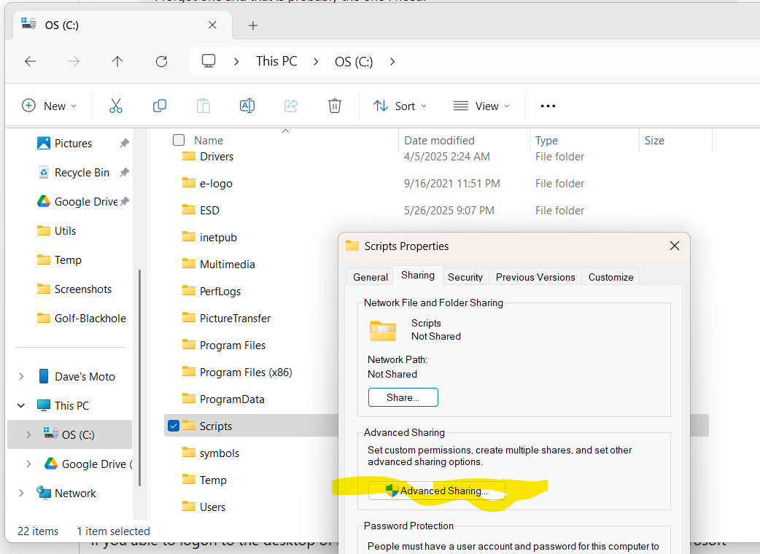Expand the Google Drive tree node
This screenshot has width=760, height=554.
[28, 464]
